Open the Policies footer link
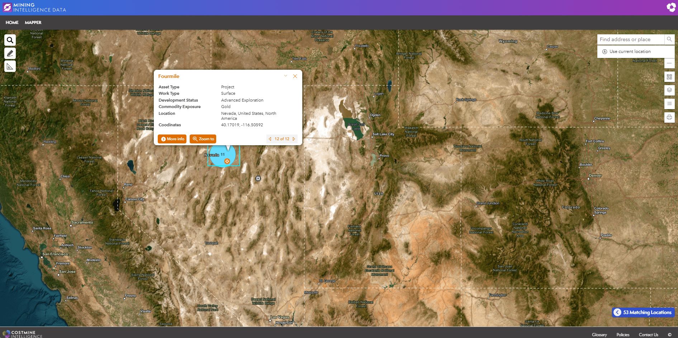 tap(623, 335)
